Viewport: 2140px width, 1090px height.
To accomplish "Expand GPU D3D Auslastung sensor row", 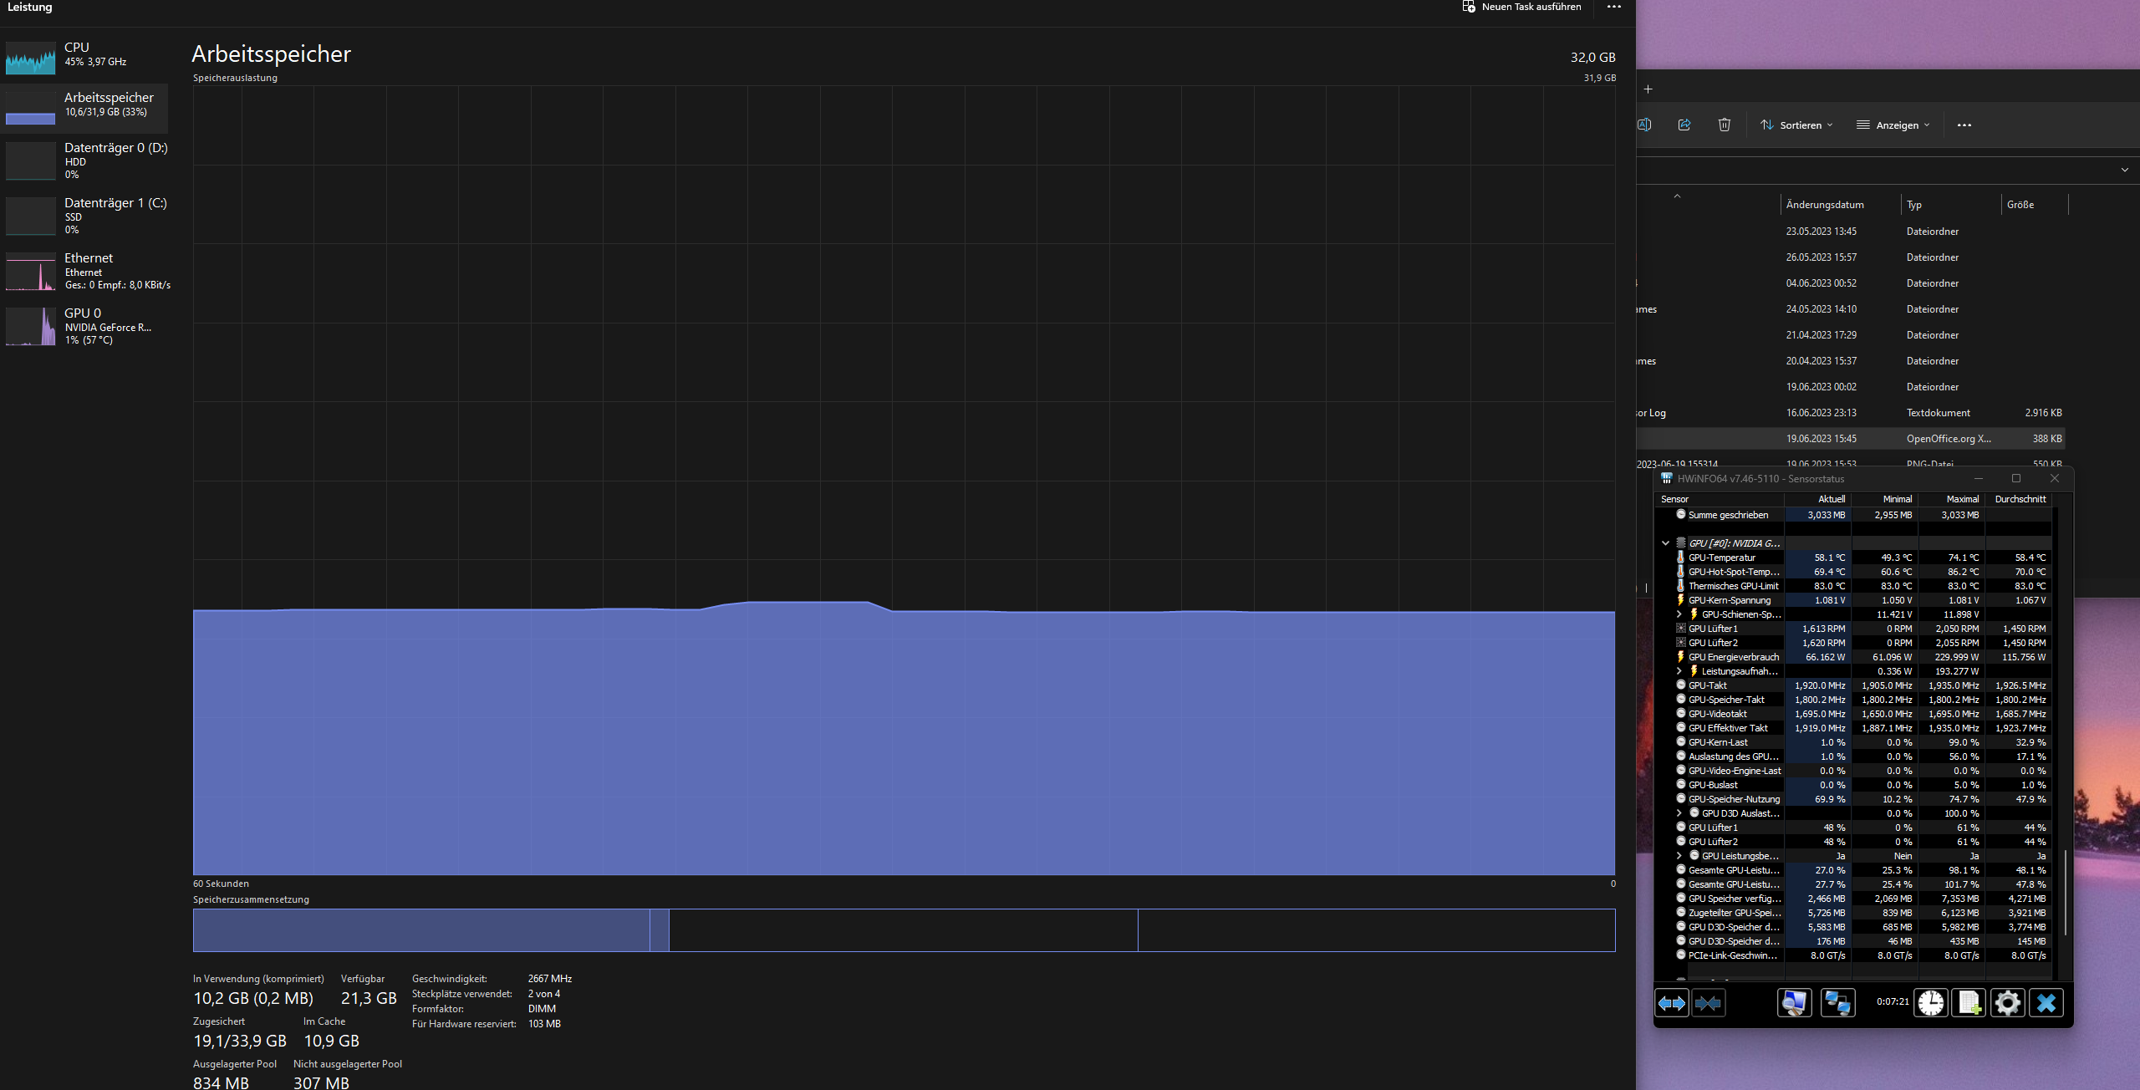I will click(x=1679, y=813).
